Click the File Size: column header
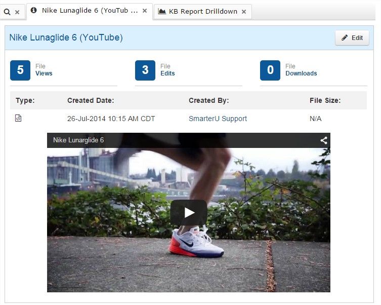 [325, 100]
